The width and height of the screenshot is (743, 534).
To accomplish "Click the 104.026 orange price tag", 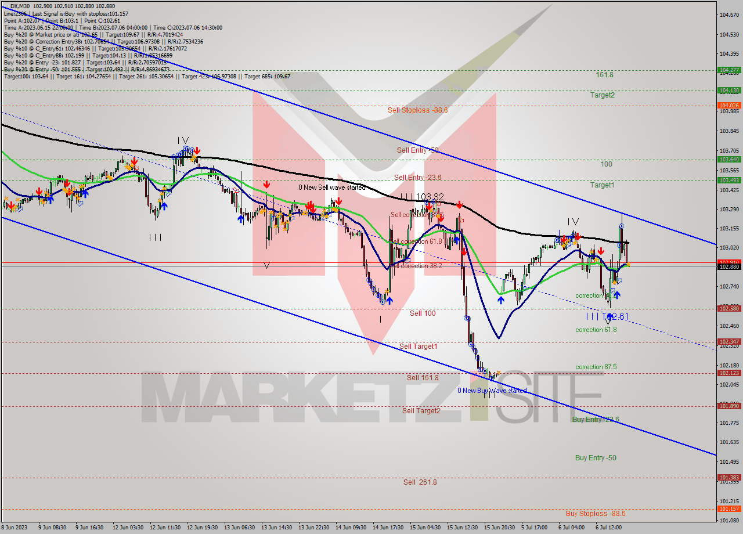I will [729, 105].
